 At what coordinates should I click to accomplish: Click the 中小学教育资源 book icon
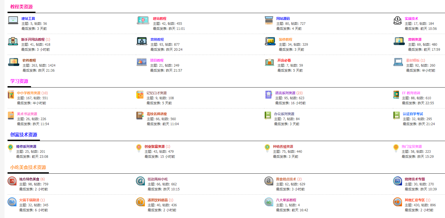(11, 95)
